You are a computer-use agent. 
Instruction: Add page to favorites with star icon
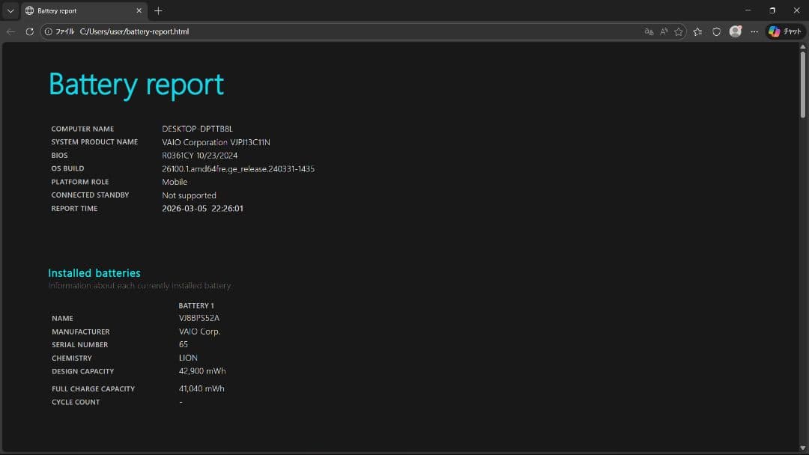coord(679,31)
